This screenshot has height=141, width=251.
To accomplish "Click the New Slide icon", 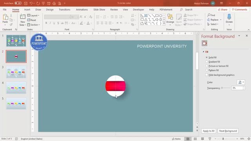I will coord(23,17).
